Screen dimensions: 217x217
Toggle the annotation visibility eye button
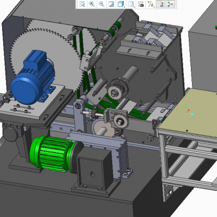click(161, 4)
